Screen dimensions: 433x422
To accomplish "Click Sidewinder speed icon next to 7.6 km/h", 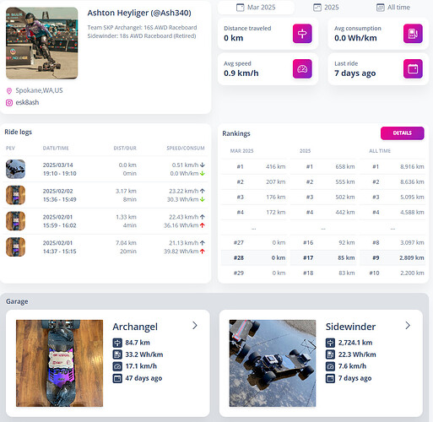I will (330, 366).
